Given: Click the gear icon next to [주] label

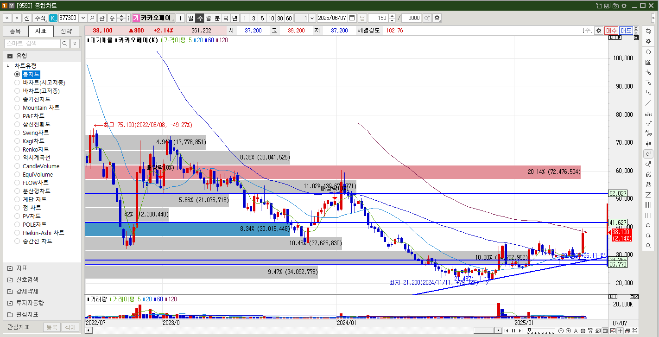Looking at the screenshot, I should pos(599,31).
